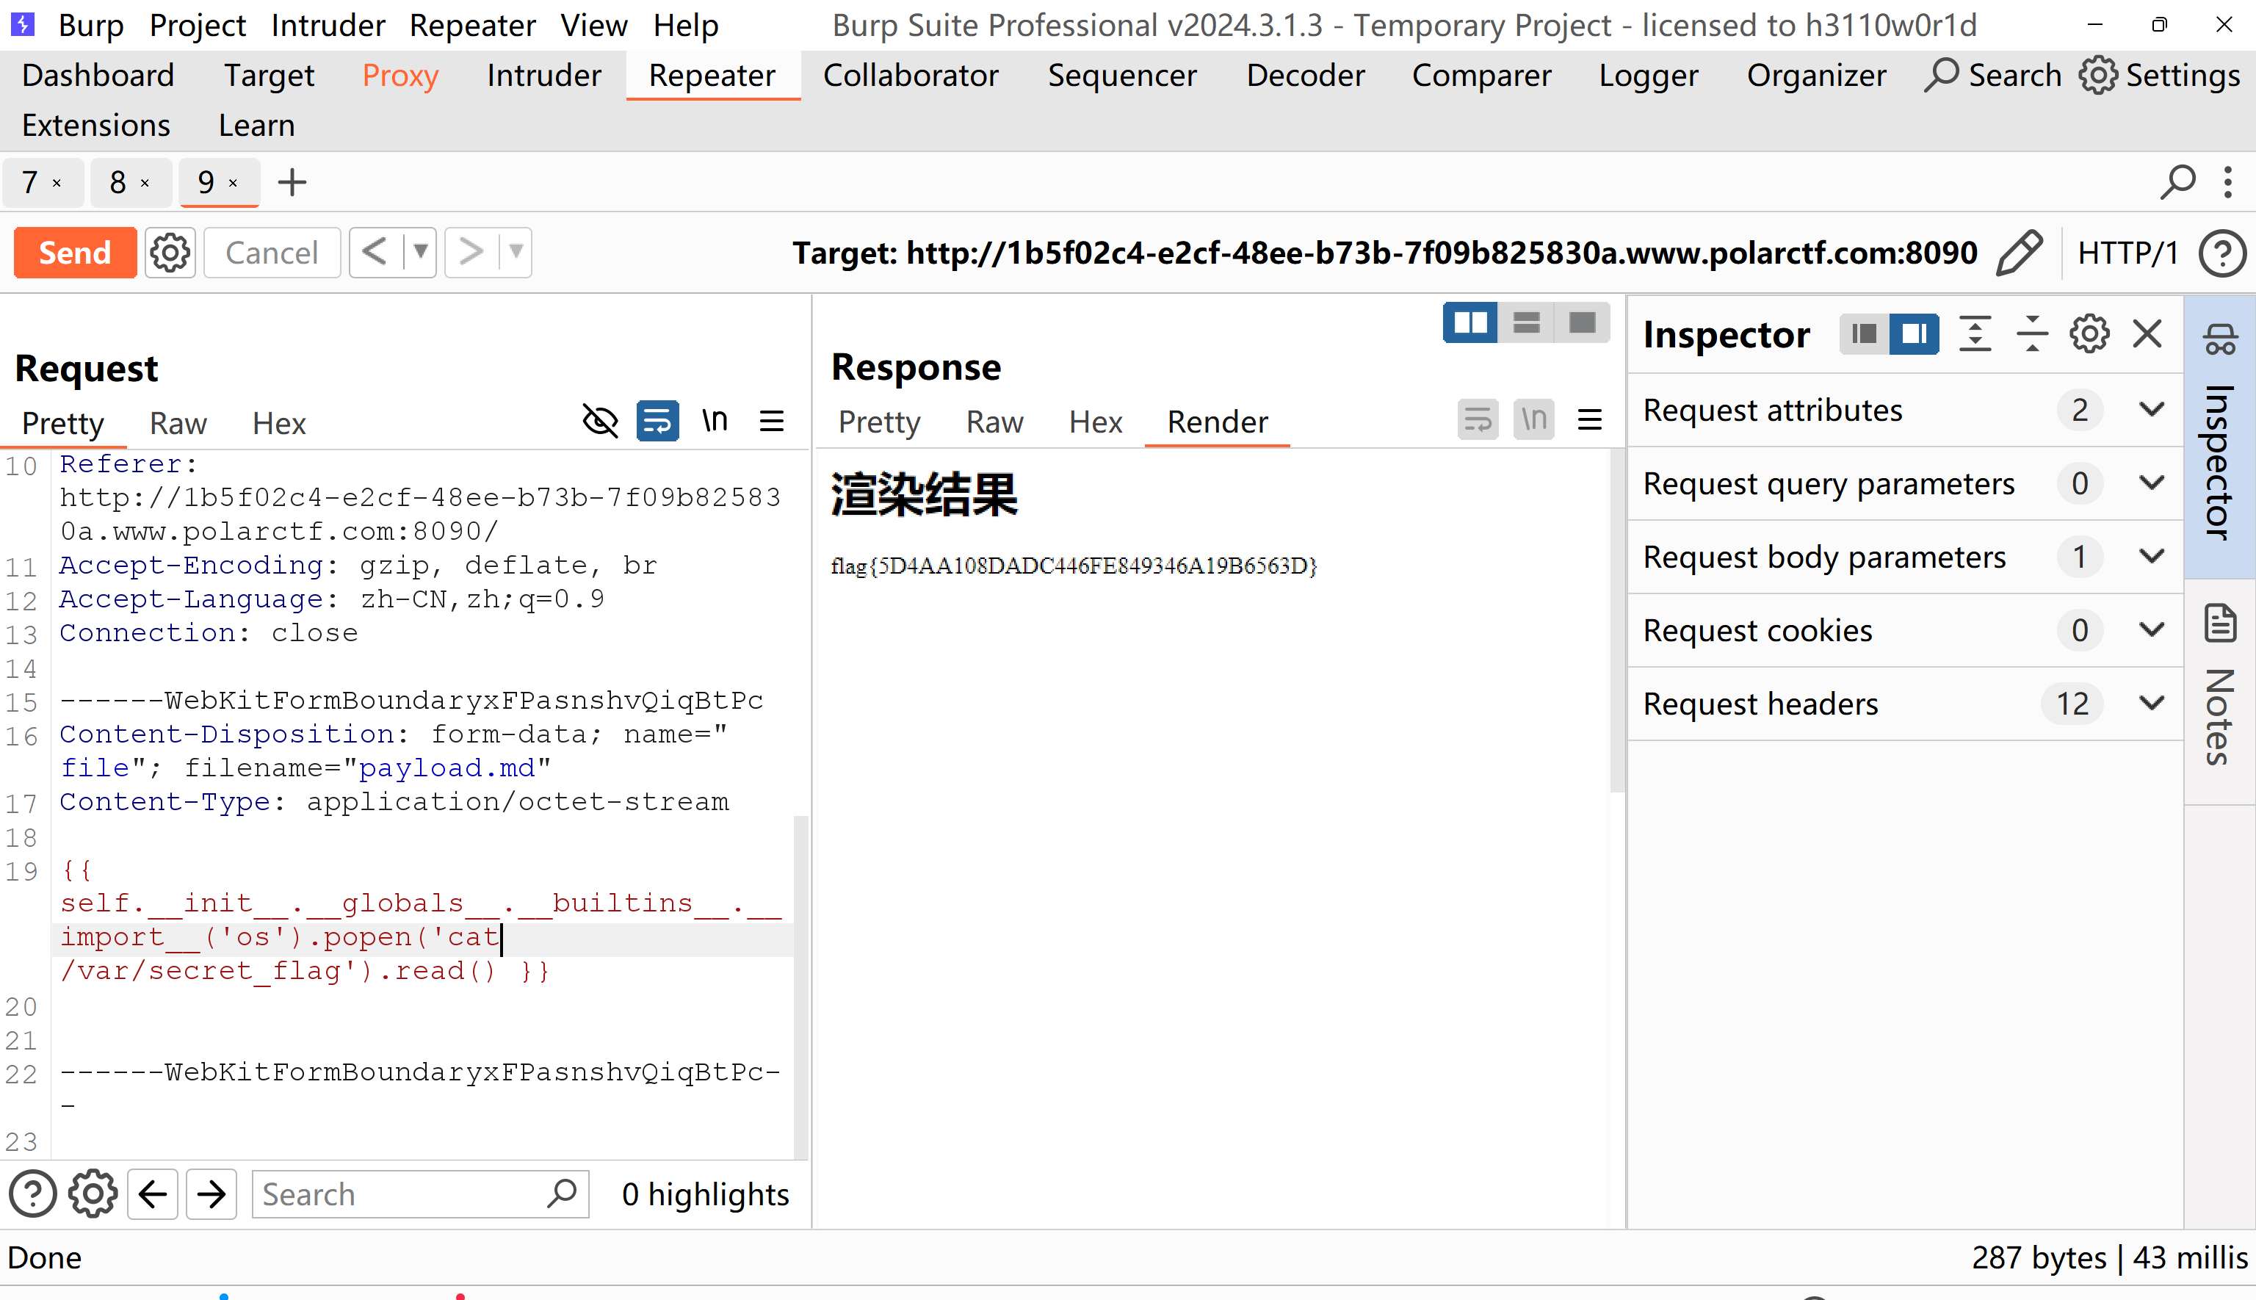Select side-by-side response layout icon

[x=1469, y=322]
